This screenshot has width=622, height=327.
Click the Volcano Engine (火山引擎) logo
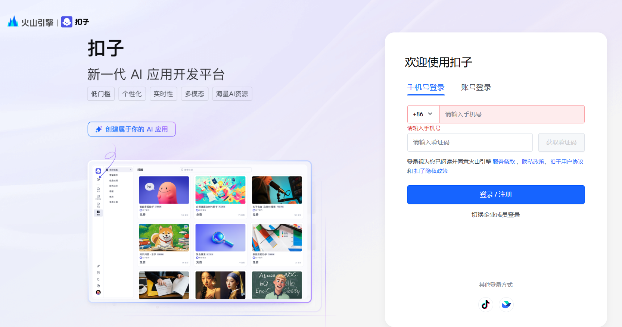tap(30, 22)
